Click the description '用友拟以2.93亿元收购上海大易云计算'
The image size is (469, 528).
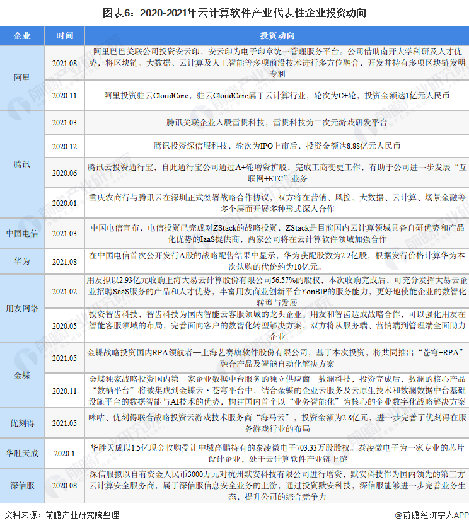(x=277, y=291)
